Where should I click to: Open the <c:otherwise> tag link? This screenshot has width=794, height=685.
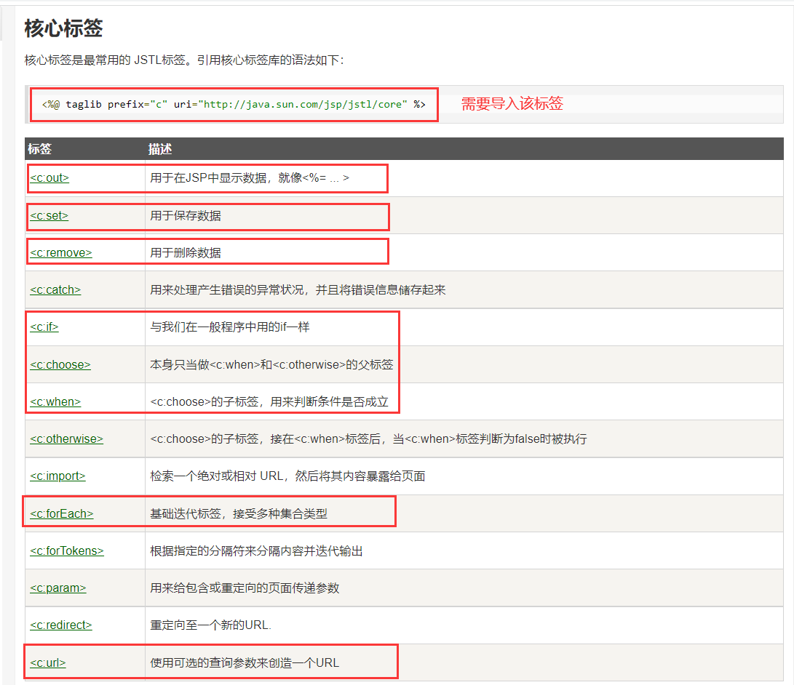tap(66, 438)
